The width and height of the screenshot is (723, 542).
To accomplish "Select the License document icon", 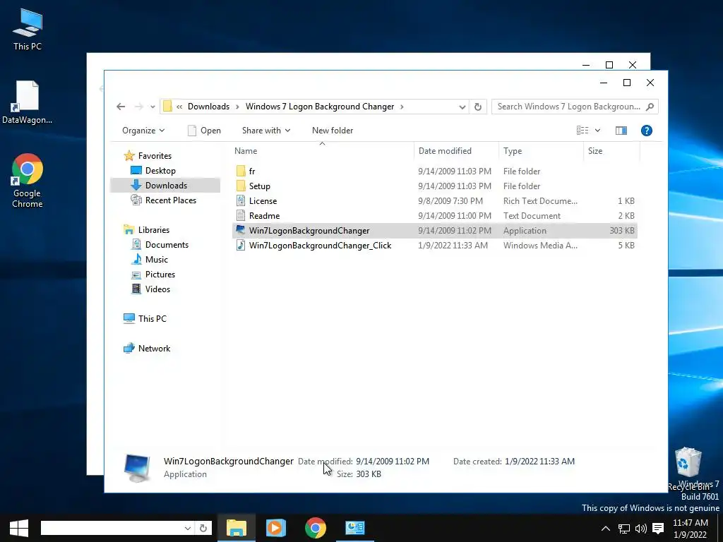I will pyautogui.click(x=241, y=201).
